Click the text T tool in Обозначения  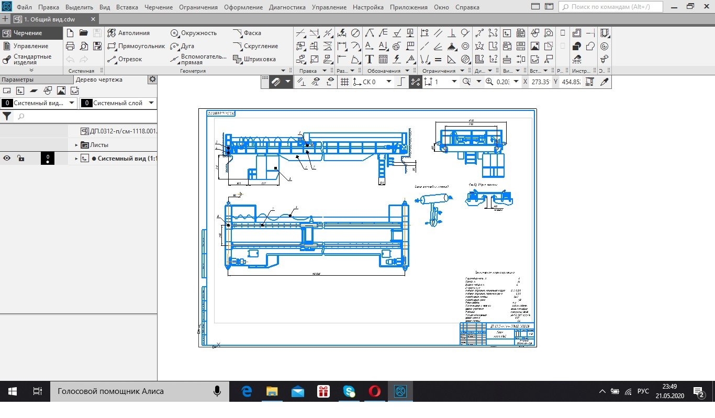coord(370,59)
